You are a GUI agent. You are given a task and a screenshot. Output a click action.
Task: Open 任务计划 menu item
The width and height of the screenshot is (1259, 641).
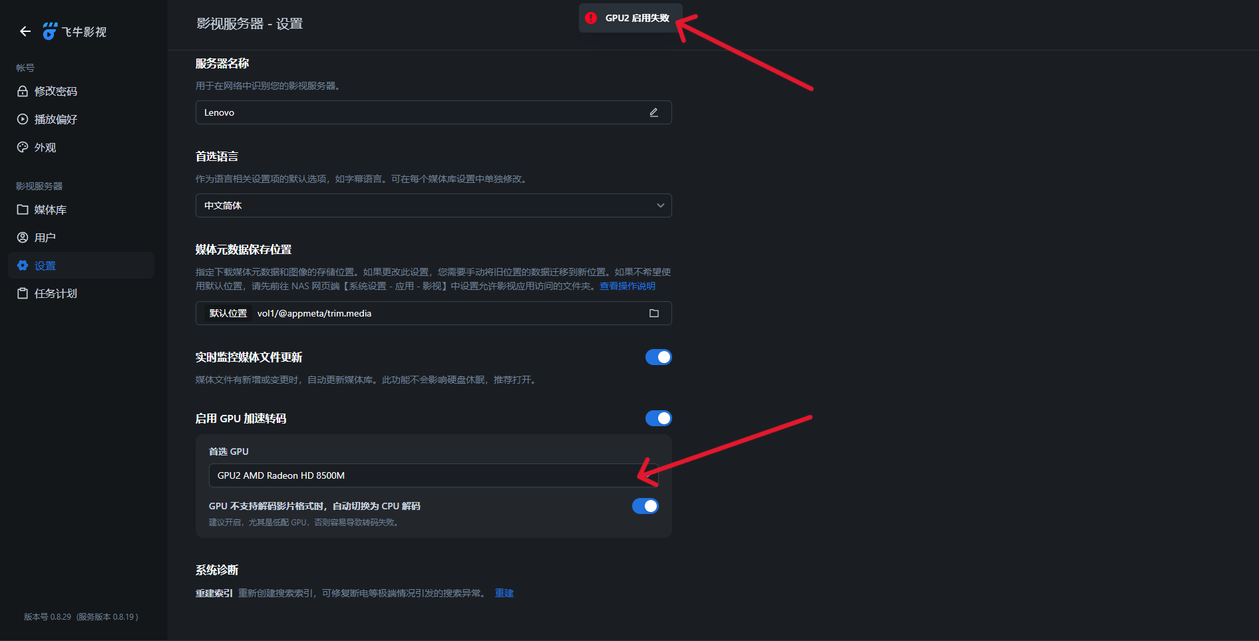(x=81, y=293)
